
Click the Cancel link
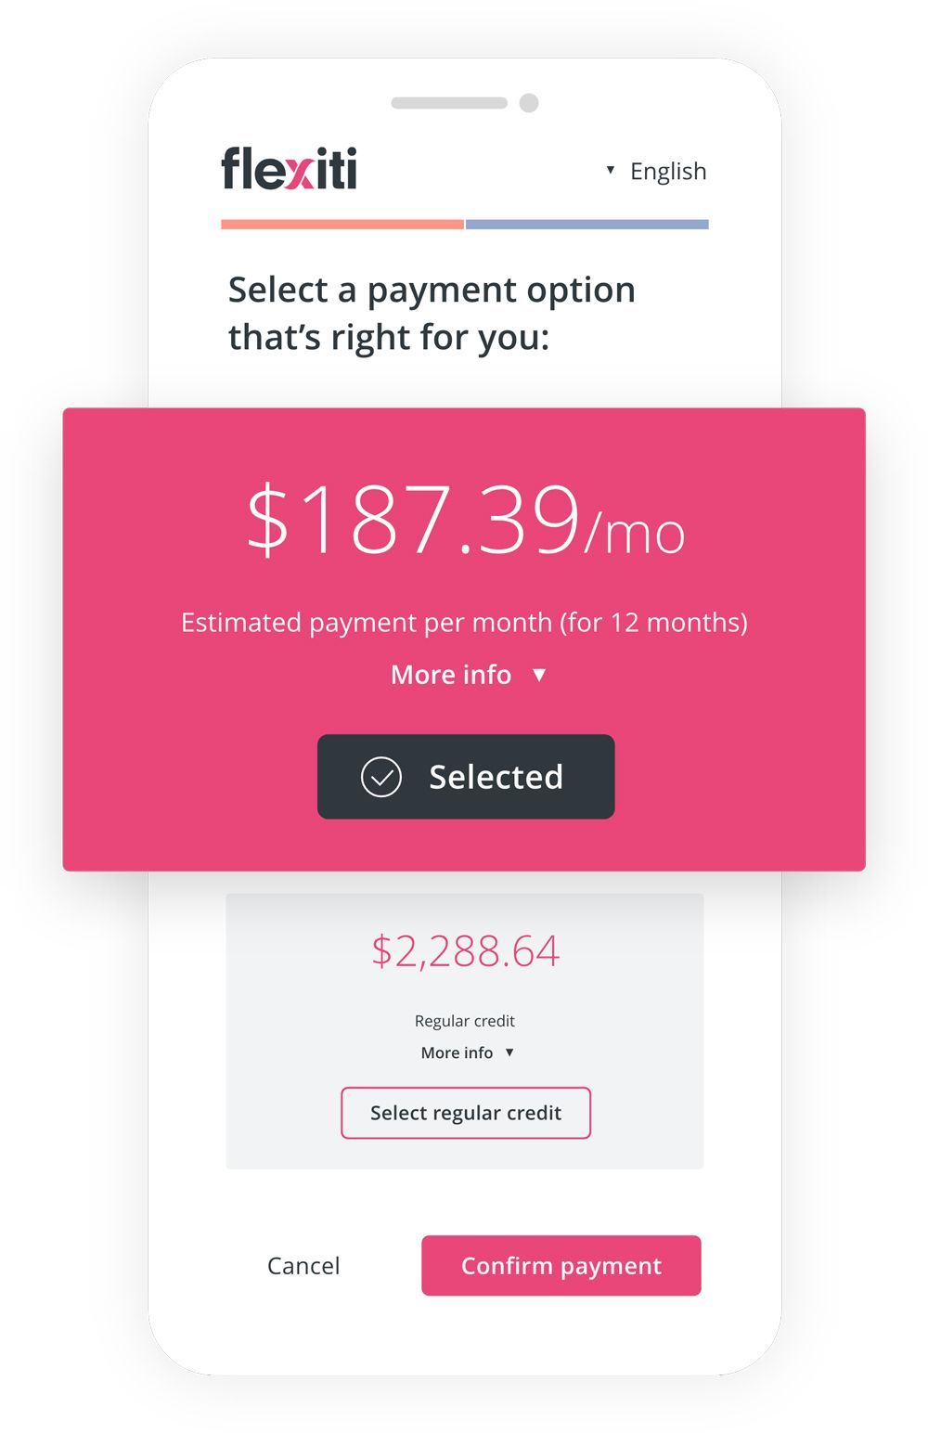(x=303, y=1265)
